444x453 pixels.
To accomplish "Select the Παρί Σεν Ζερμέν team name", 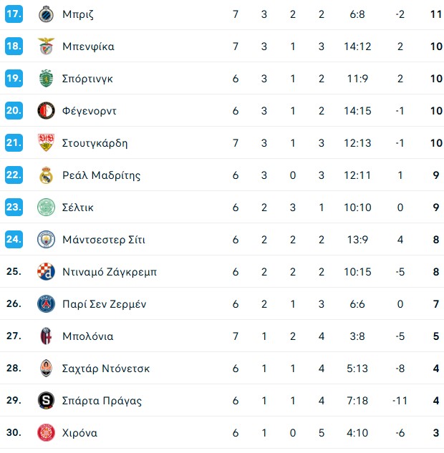I will (104, 304).
